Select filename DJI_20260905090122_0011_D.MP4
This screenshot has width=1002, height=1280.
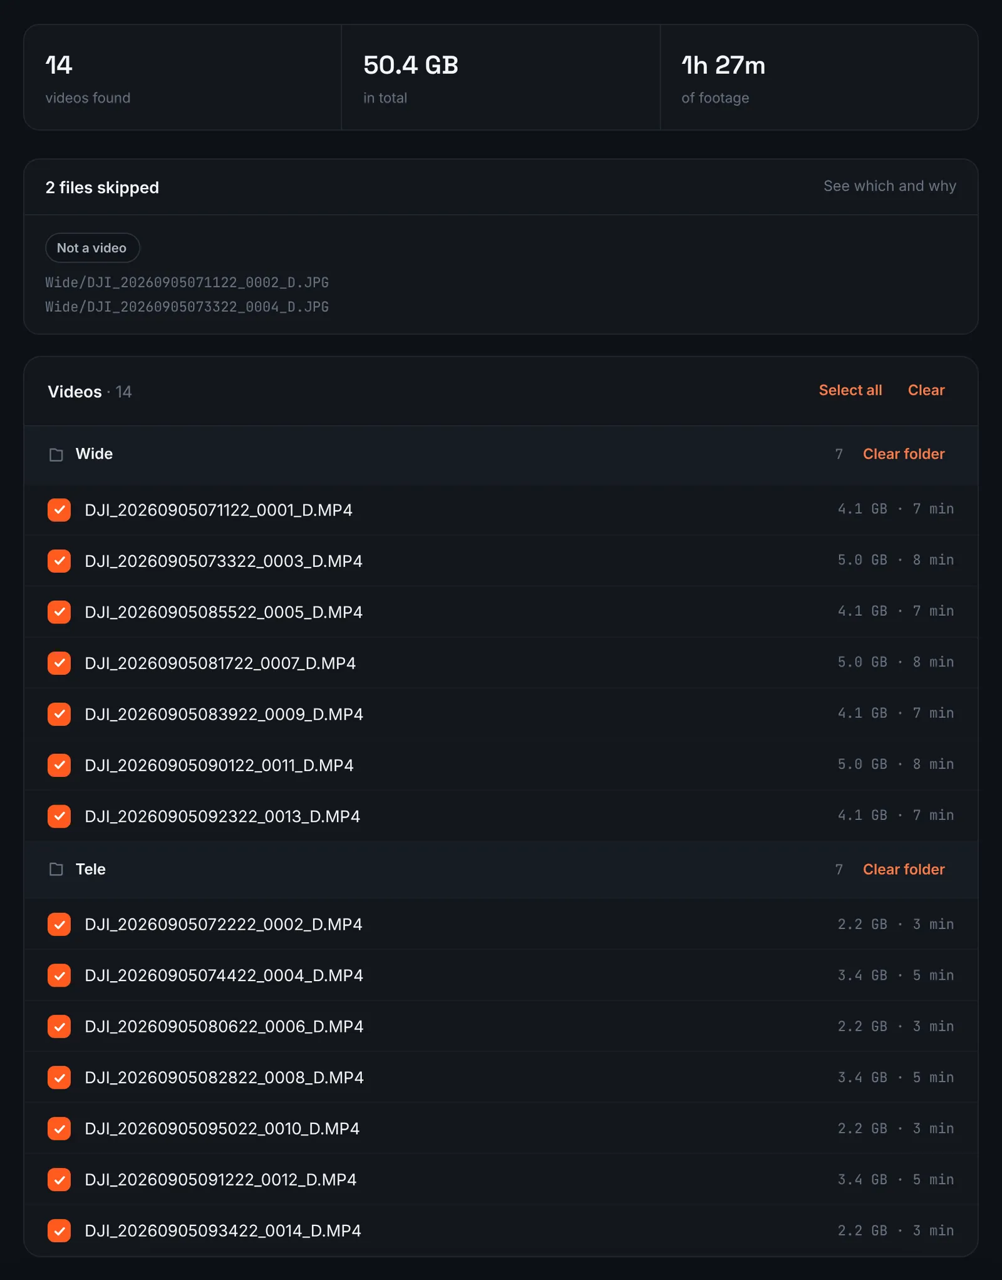(219, 765)
